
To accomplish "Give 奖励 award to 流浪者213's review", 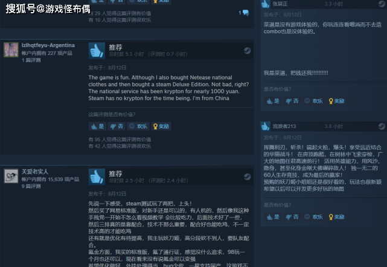I will [x=336, y=217].
